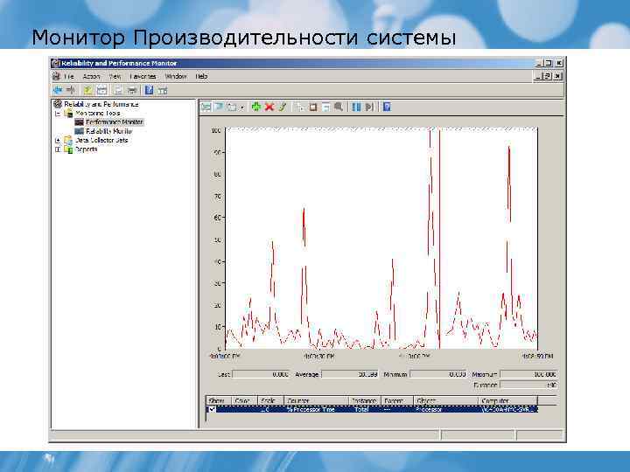This screenshot has height=472, width=630.
Task: Click the Update Data step icon
Action: coord(369,107)
